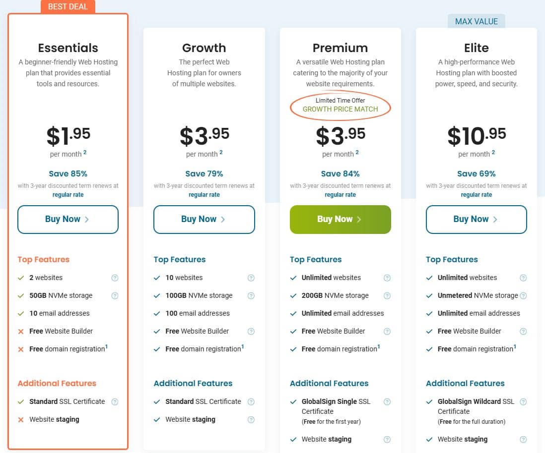Click help icon for Essentials Standard SSL Certificate
Viewport: 545px width, 453px height.
point(115,401)
